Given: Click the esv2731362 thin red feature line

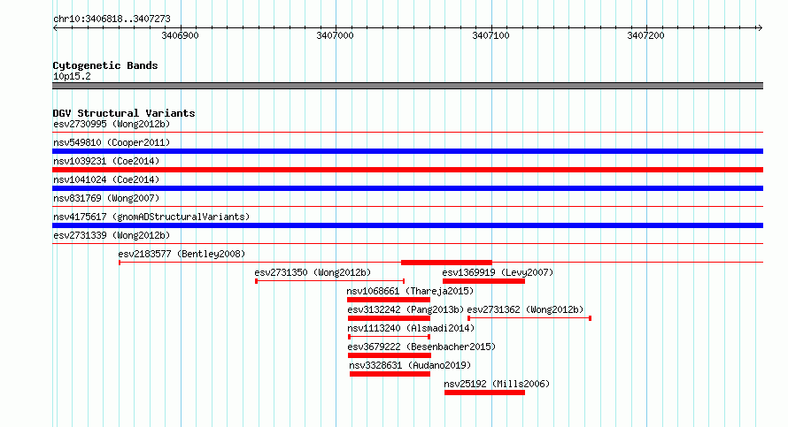Looking at the screenshot, I should click(x=529, y=318).
